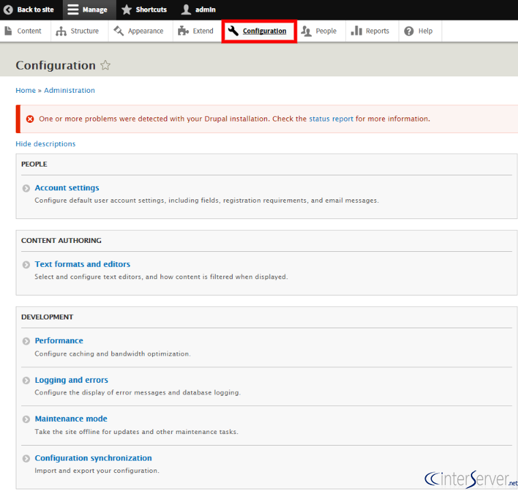Open Maintenance mode settings
This screenshot has height=490, width=518.
71,418
